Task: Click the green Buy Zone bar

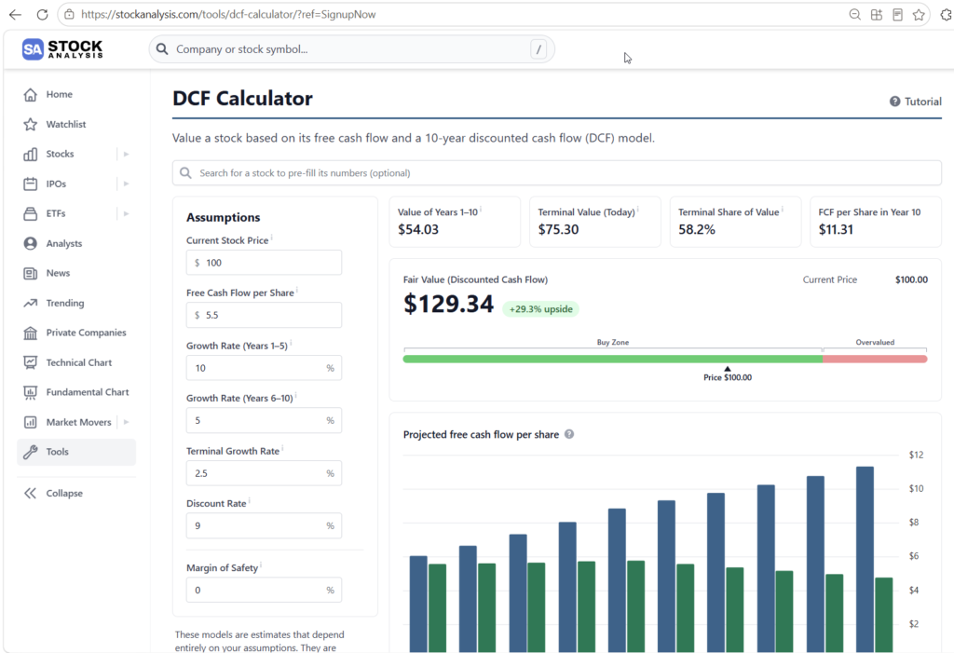Action: (613, 359)
